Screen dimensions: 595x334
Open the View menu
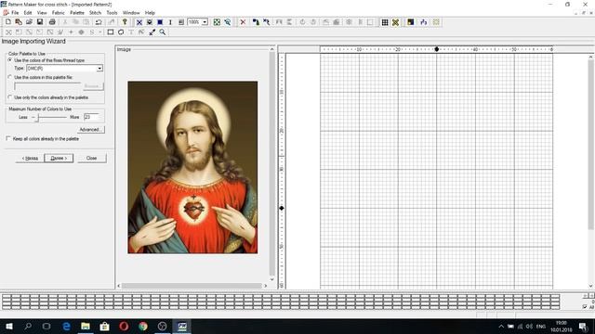point(42,12)
